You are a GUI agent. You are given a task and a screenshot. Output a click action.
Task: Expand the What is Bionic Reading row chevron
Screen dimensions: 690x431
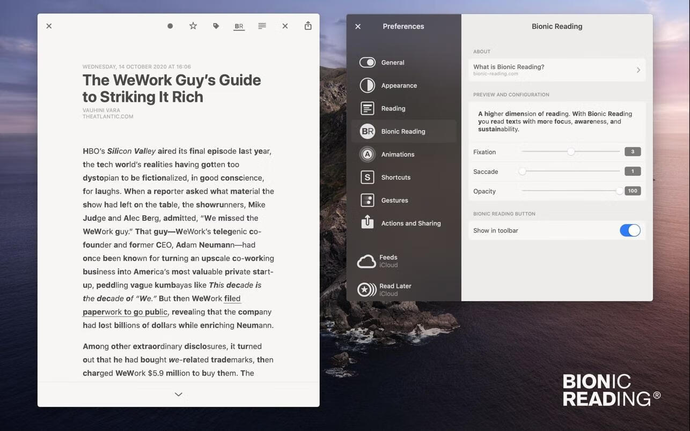point(638,70)
